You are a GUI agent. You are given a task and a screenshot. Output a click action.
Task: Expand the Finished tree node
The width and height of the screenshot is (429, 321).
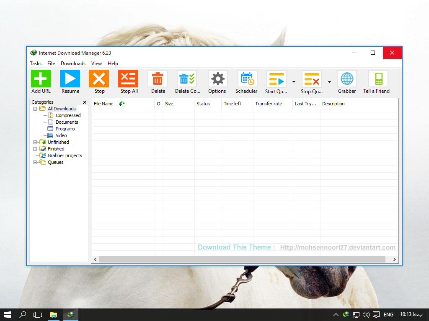pyautogui.click(x=35, y=149)
